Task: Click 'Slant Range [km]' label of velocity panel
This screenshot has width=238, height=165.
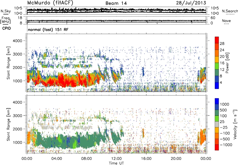Action: (8, 124)
